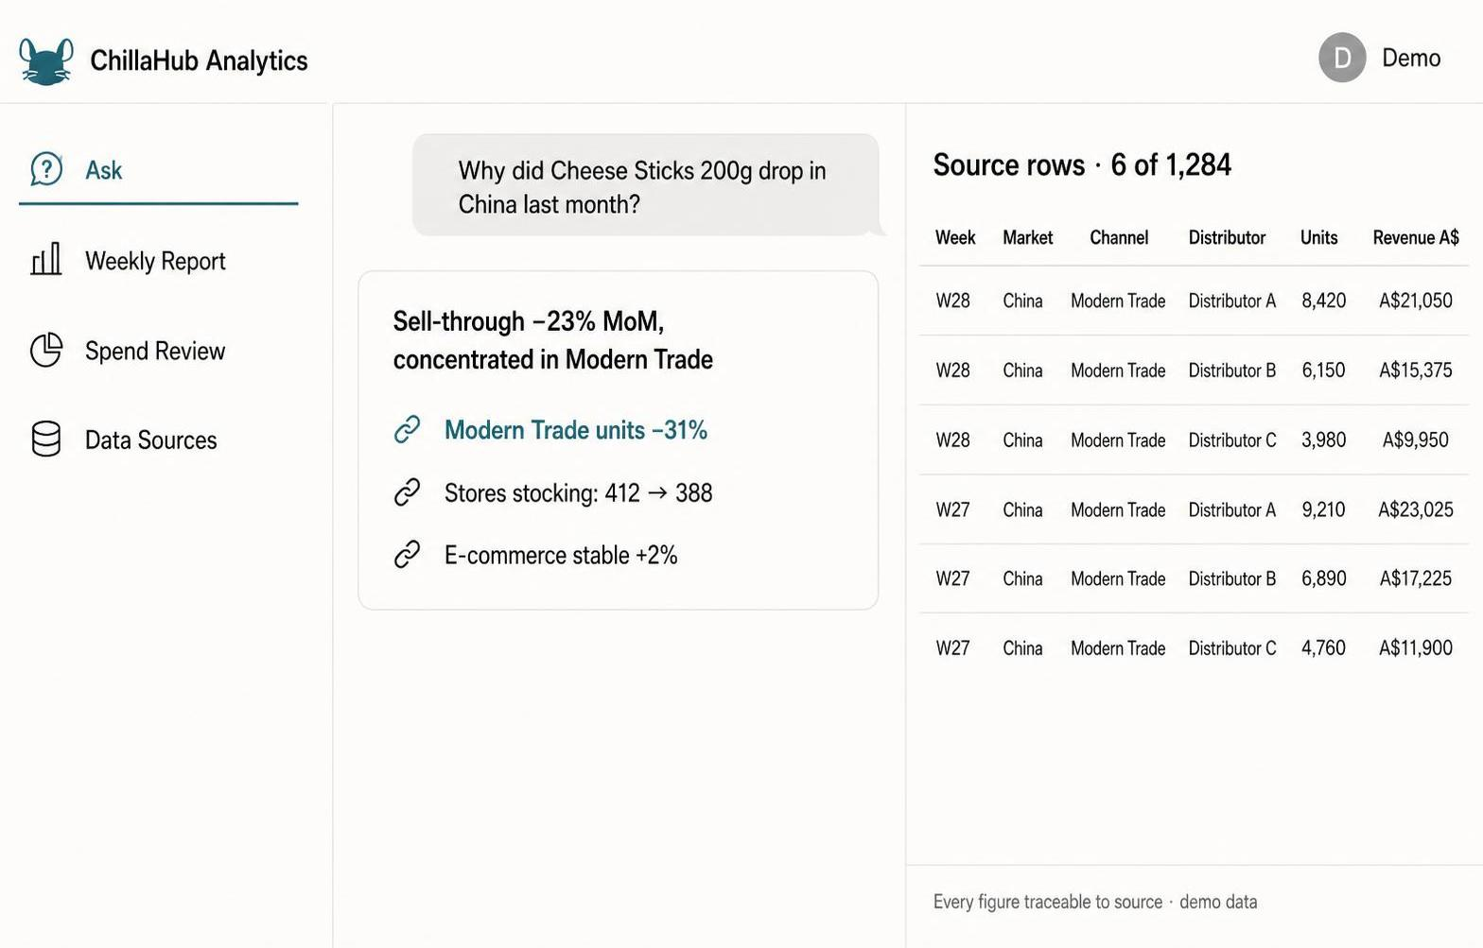This screenshot has width=1483, height=948.
Task: Click the Distributor column header
Action: coord(1227,238)
